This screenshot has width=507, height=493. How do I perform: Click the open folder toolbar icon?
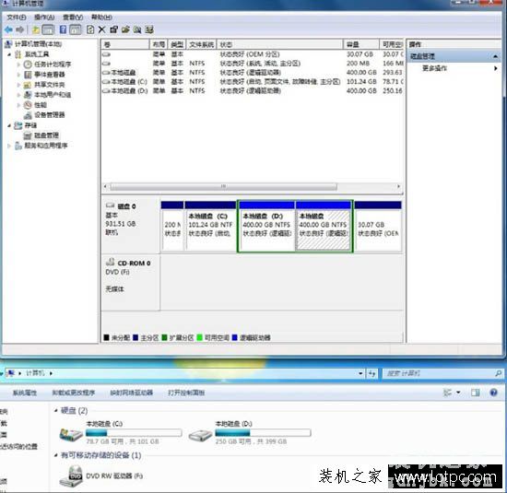pos(125,30)
